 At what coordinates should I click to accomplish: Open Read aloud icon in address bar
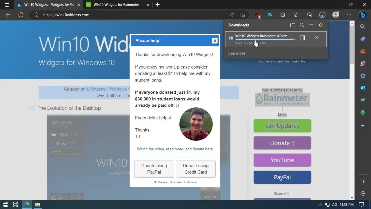pos(232,15)
